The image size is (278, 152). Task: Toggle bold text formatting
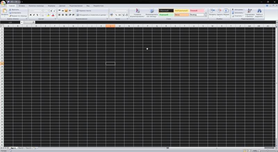31,15
